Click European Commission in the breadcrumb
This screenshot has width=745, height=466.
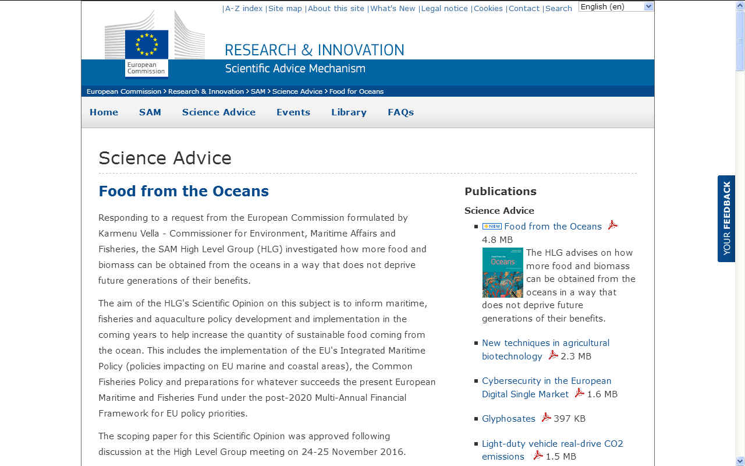coord(124,91)
